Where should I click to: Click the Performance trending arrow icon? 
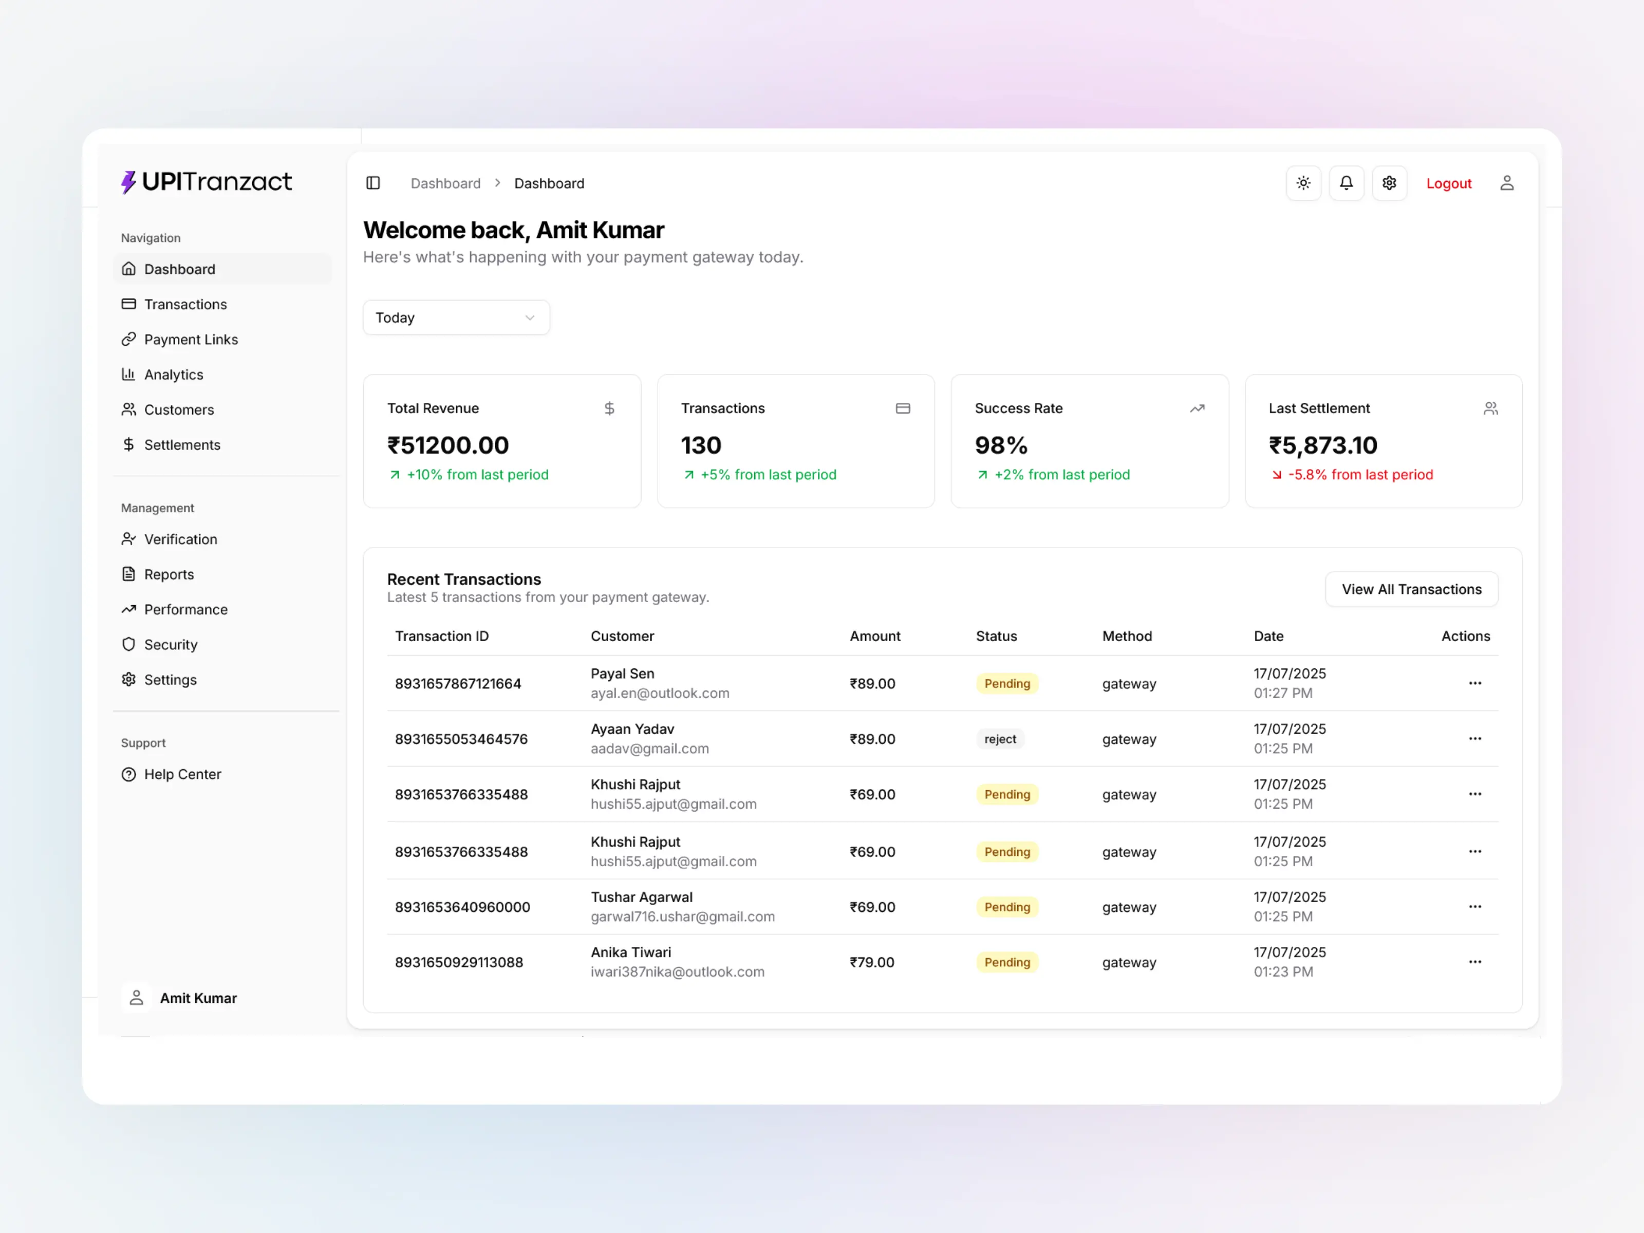point(129,609)
